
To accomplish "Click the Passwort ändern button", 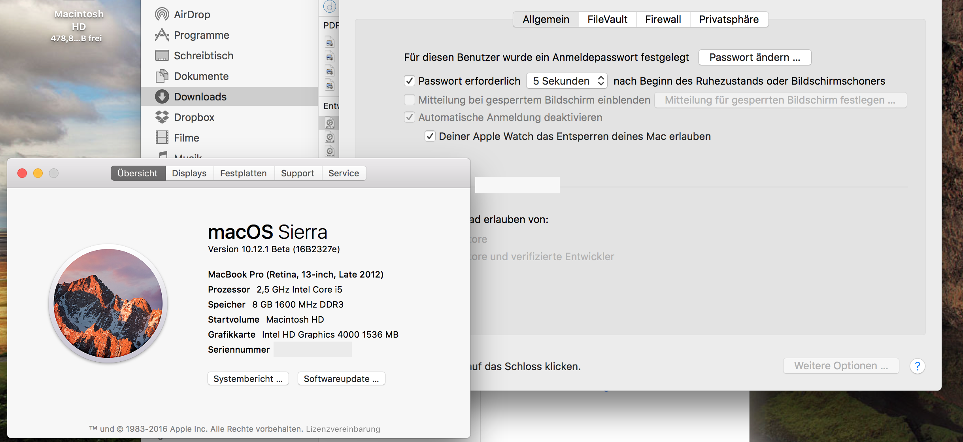I will [754, 57].
